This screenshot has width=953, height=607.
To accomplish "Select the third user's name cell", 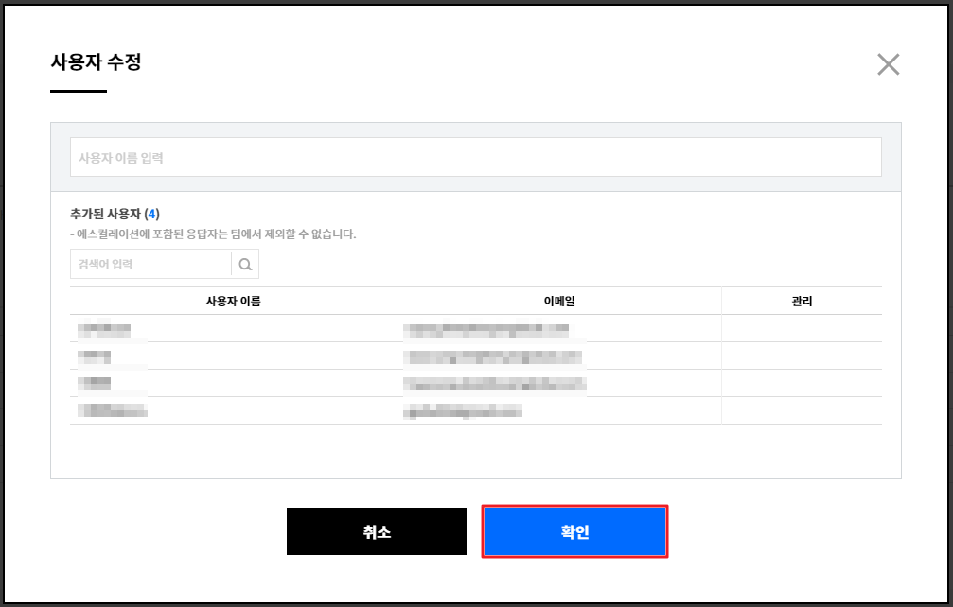I will tap(95, 384).
